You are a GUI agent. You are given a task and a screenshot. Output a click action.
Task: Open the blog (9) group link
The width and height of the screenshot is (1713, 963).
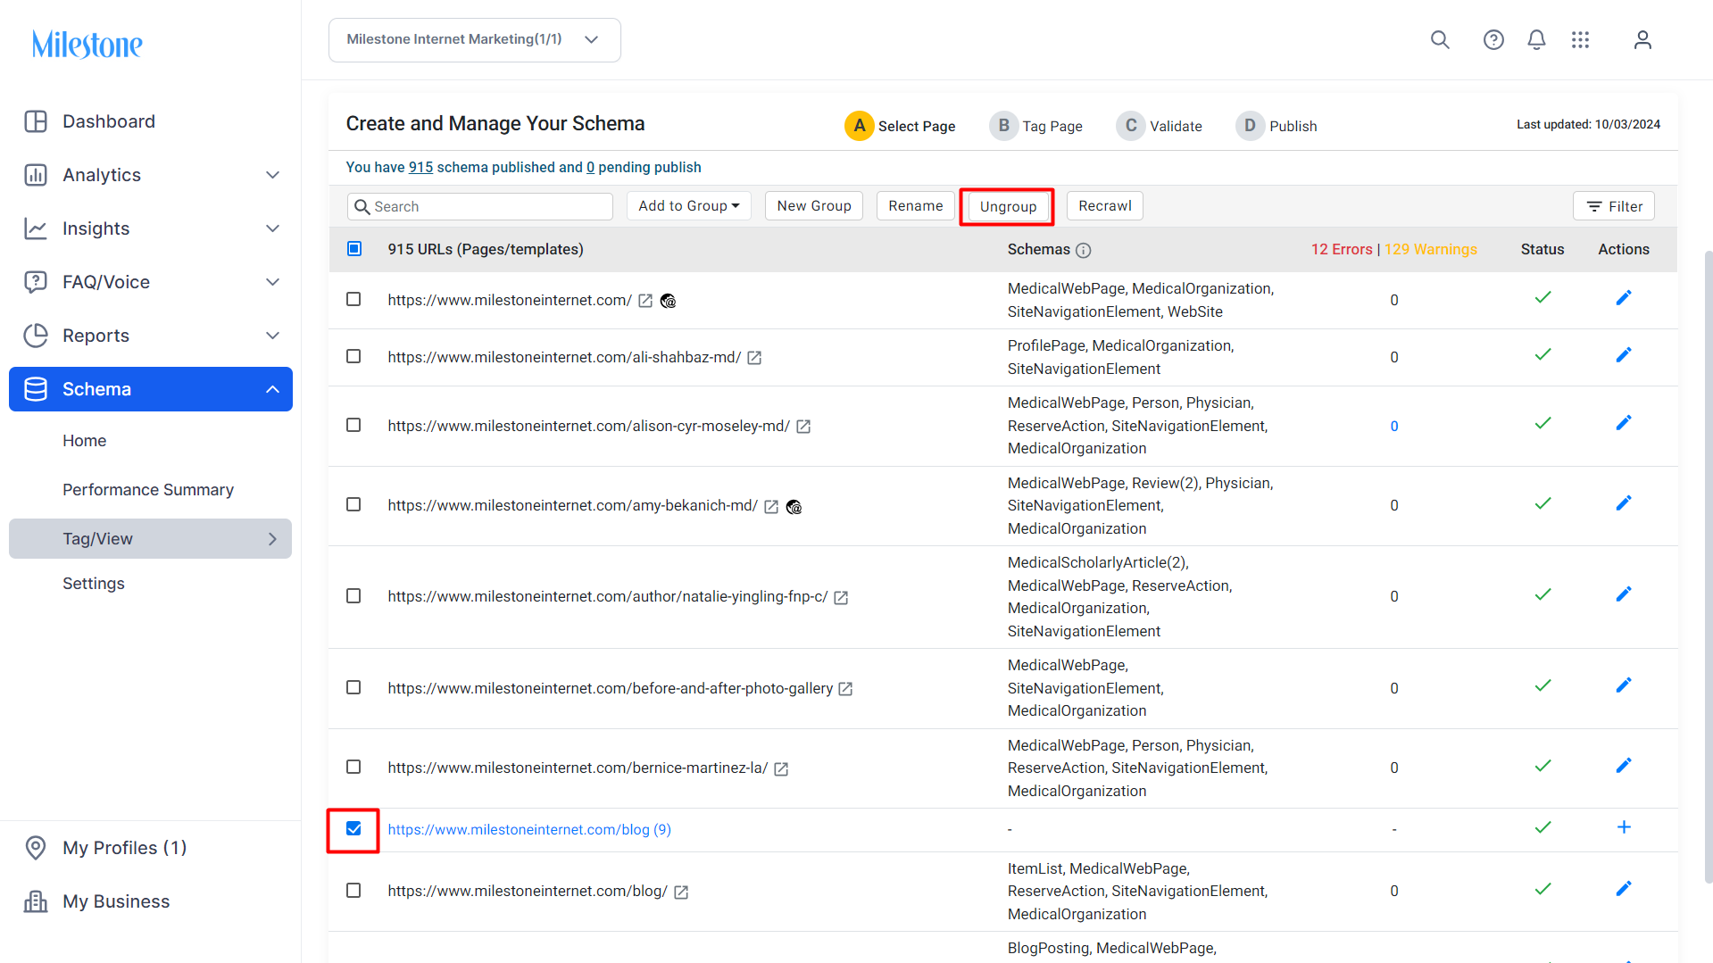[529, 830]
